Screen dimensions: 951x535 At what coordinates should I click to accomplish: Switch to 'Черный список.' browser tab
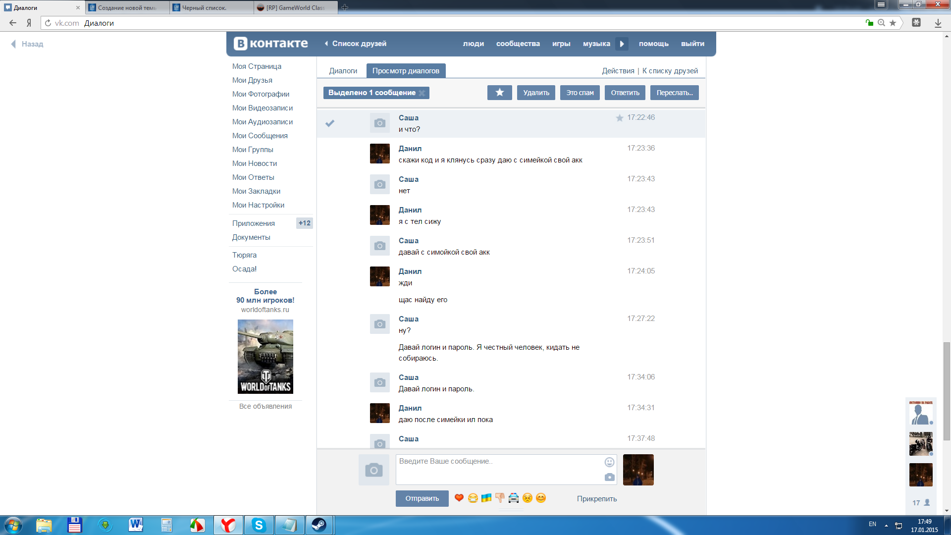point(211,7)
